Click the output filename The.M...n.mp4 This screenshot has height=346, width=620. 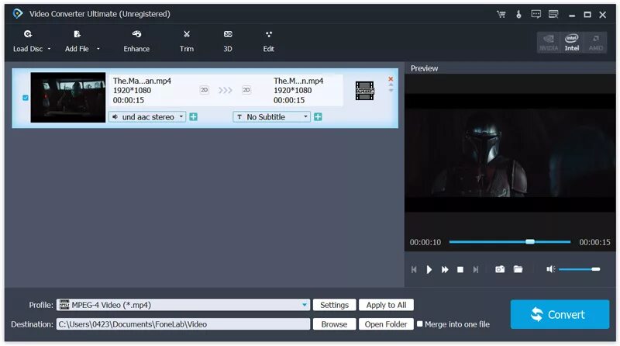[298, 81]
